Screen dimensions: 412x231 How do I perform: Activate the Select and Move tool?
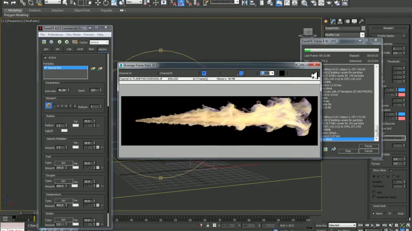click(98, 3)
